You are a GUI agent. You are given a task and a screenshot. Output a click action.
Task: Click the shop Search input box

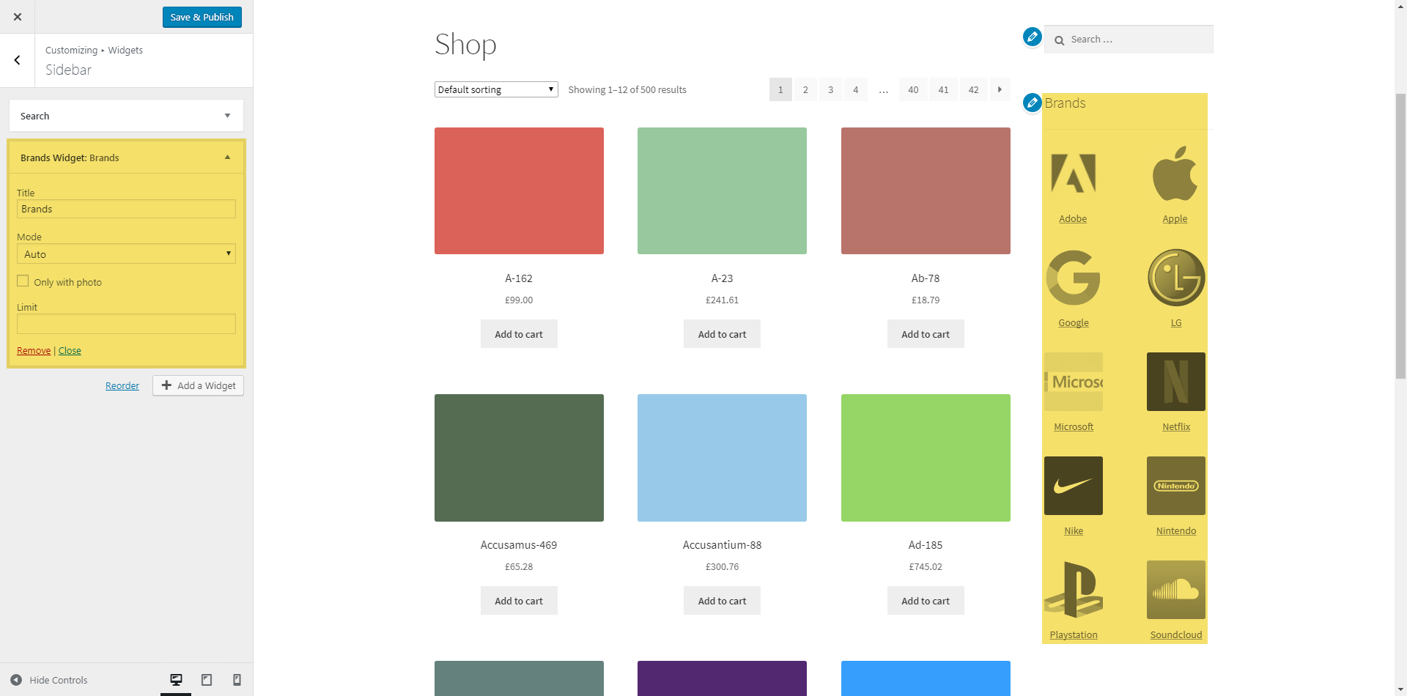(1129, 40)
